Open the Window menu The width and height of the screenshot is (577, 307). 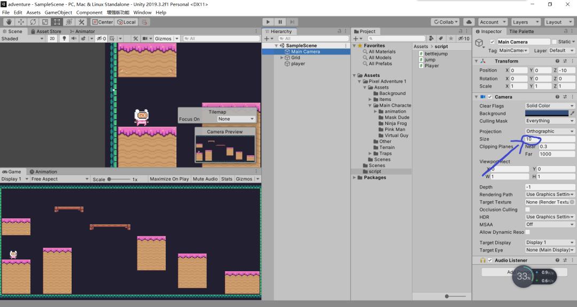(143, 12)
